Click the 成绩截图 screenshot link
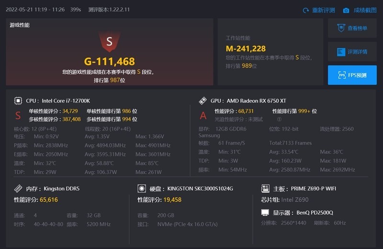The height and width of the screenshot is (249, 383). [x=365, y=10]
